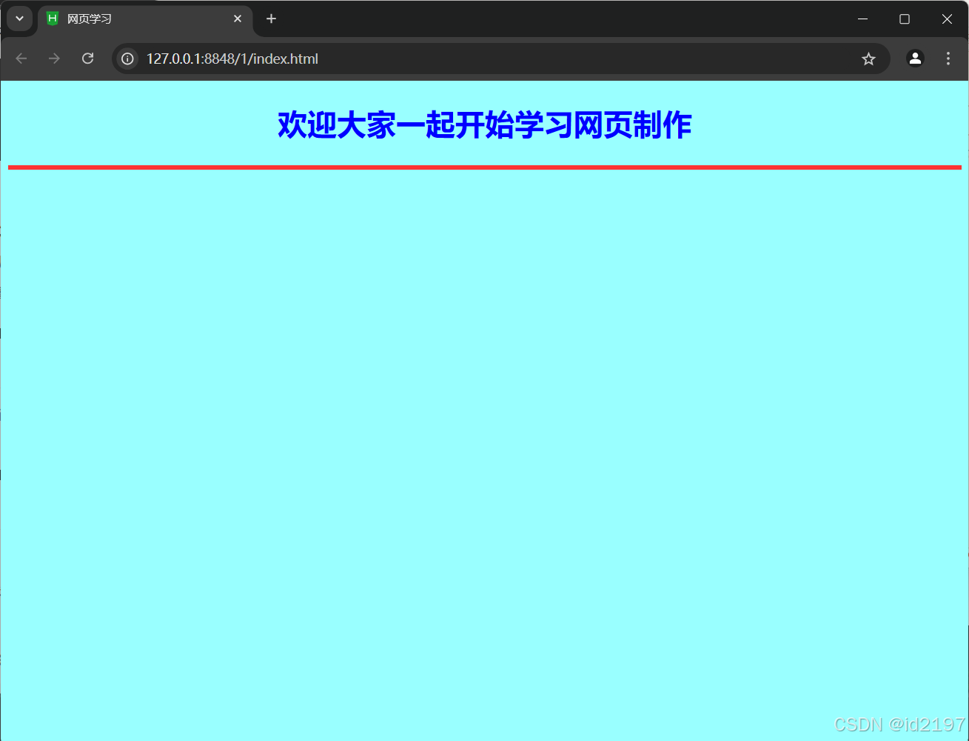Select the 网页学习 browser tab

145,19
